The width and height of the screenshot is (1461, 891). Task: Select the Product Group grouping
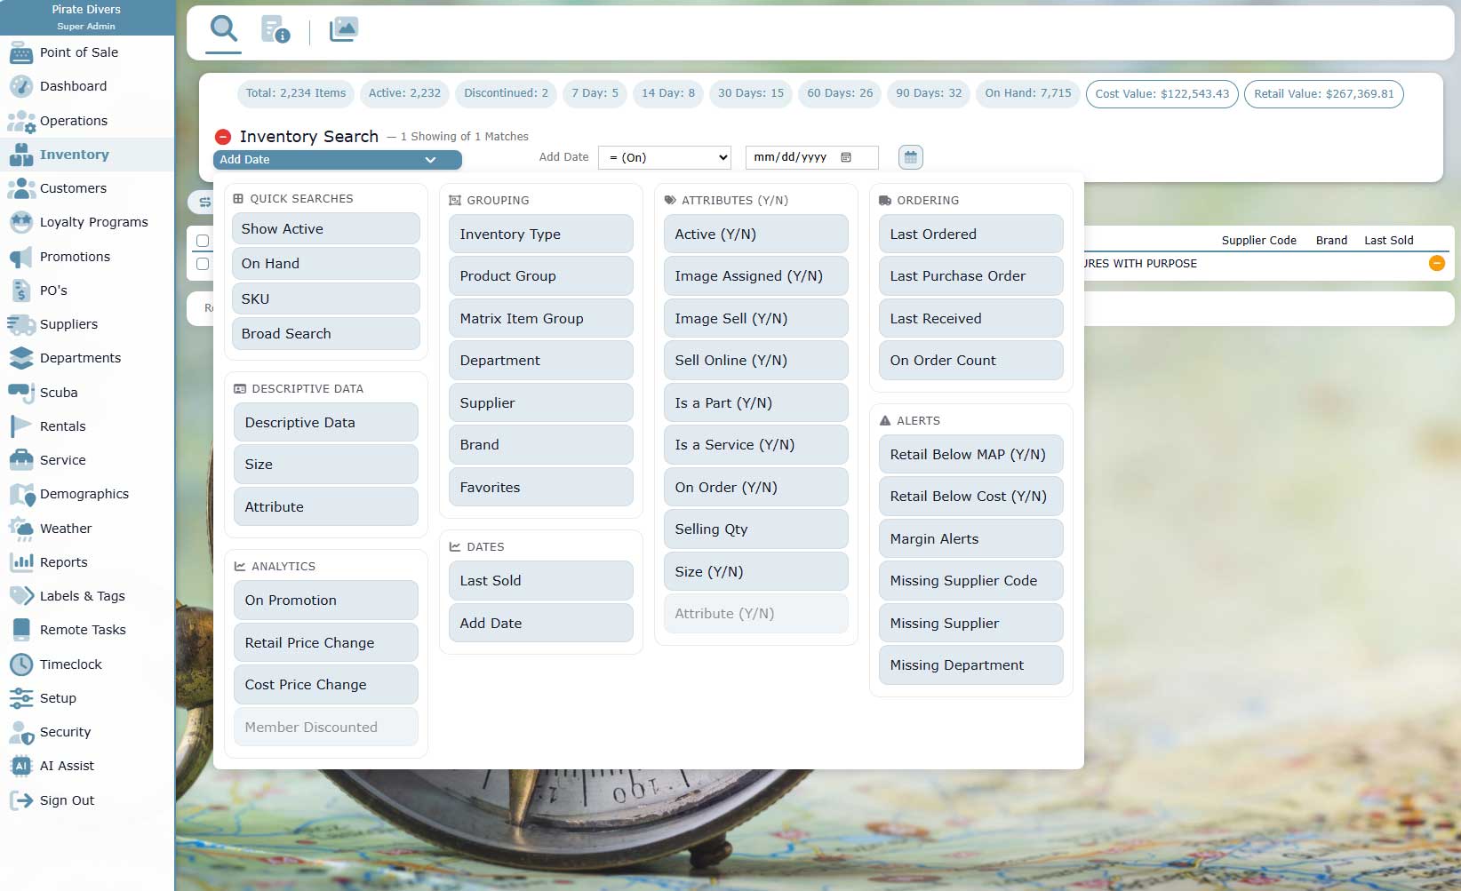541,276
